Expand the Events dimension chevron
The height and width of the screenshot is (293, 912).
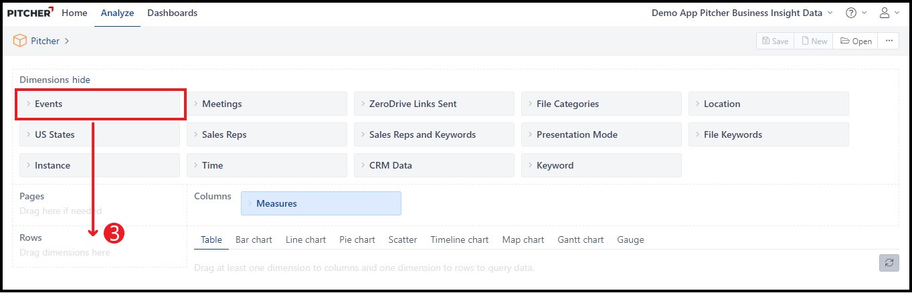[x=28, y=104]
